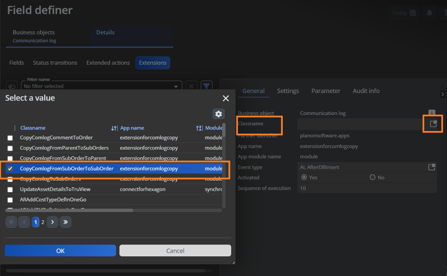Go to page 1

[x=35, y=222]
